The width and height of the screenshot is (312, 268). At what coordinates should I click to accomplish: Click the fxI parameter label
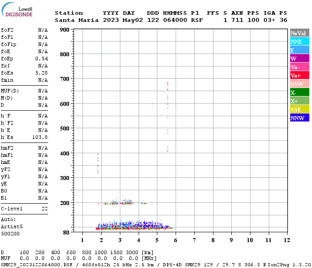(x=5, y=66)
